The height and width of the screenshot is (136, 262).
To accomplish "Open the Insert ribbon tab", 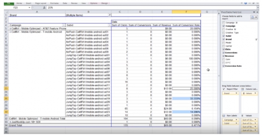I will point(28,3).
